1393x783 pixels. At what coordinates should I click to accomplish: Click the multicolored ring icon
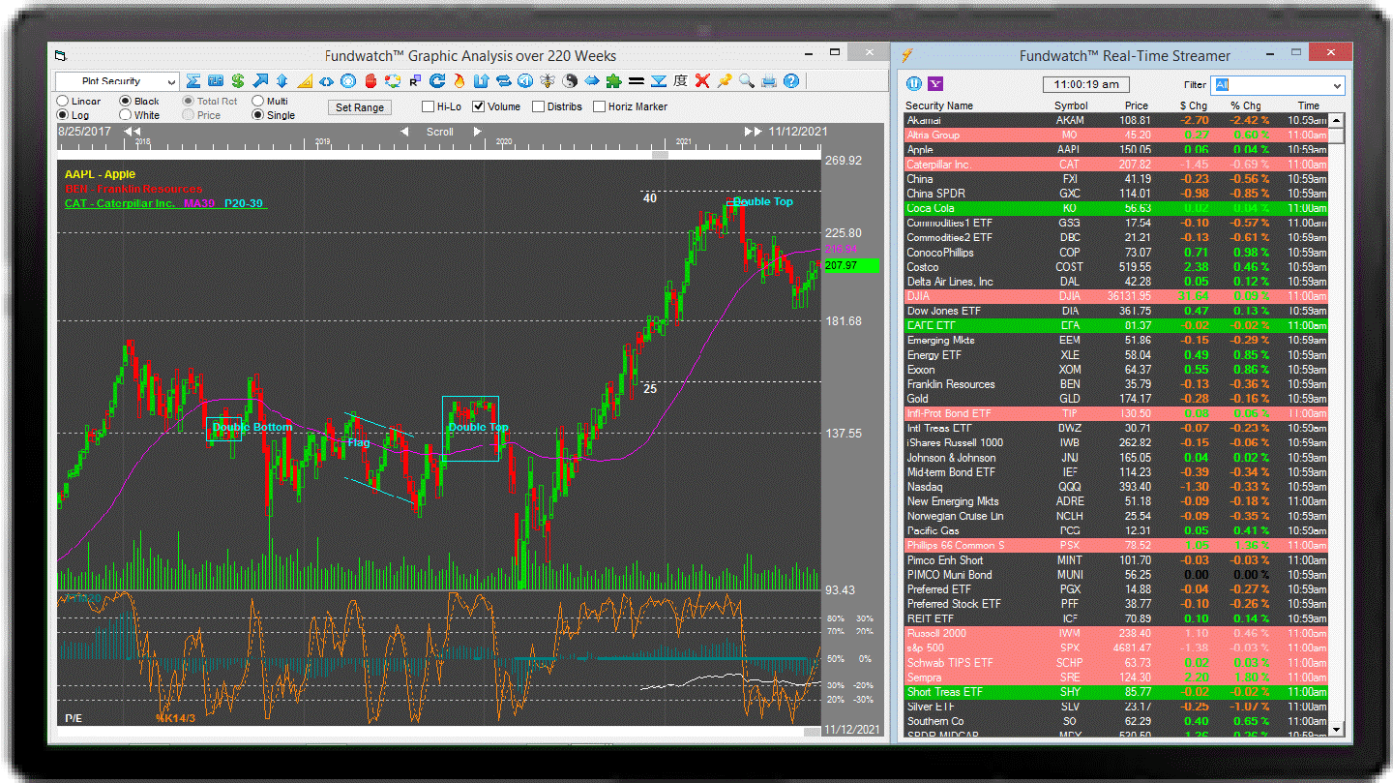coord(393,81)
